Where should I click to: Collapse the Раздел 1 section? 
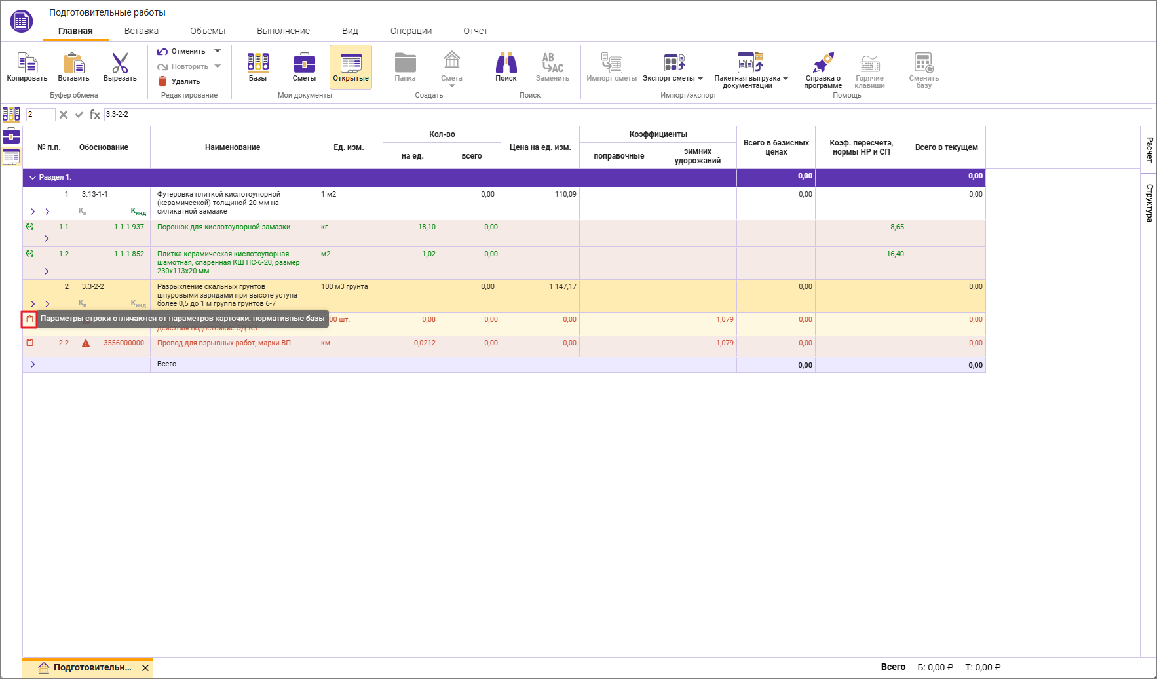tap(33, 178)
